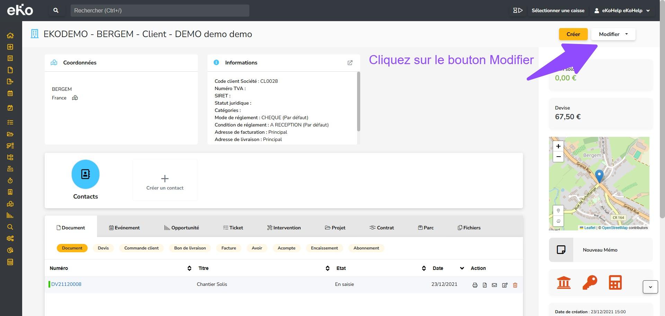Open document link DV21120008
665x316 pixels.
point(66,284)
